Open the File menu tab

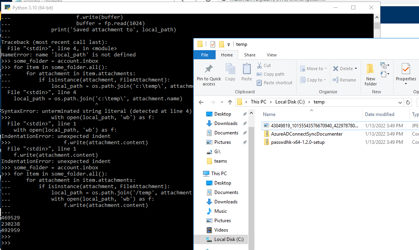(x=205, y=55)
